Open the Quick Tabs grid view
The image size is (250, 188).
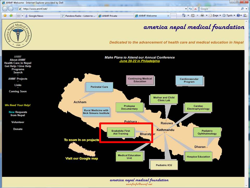18,16
